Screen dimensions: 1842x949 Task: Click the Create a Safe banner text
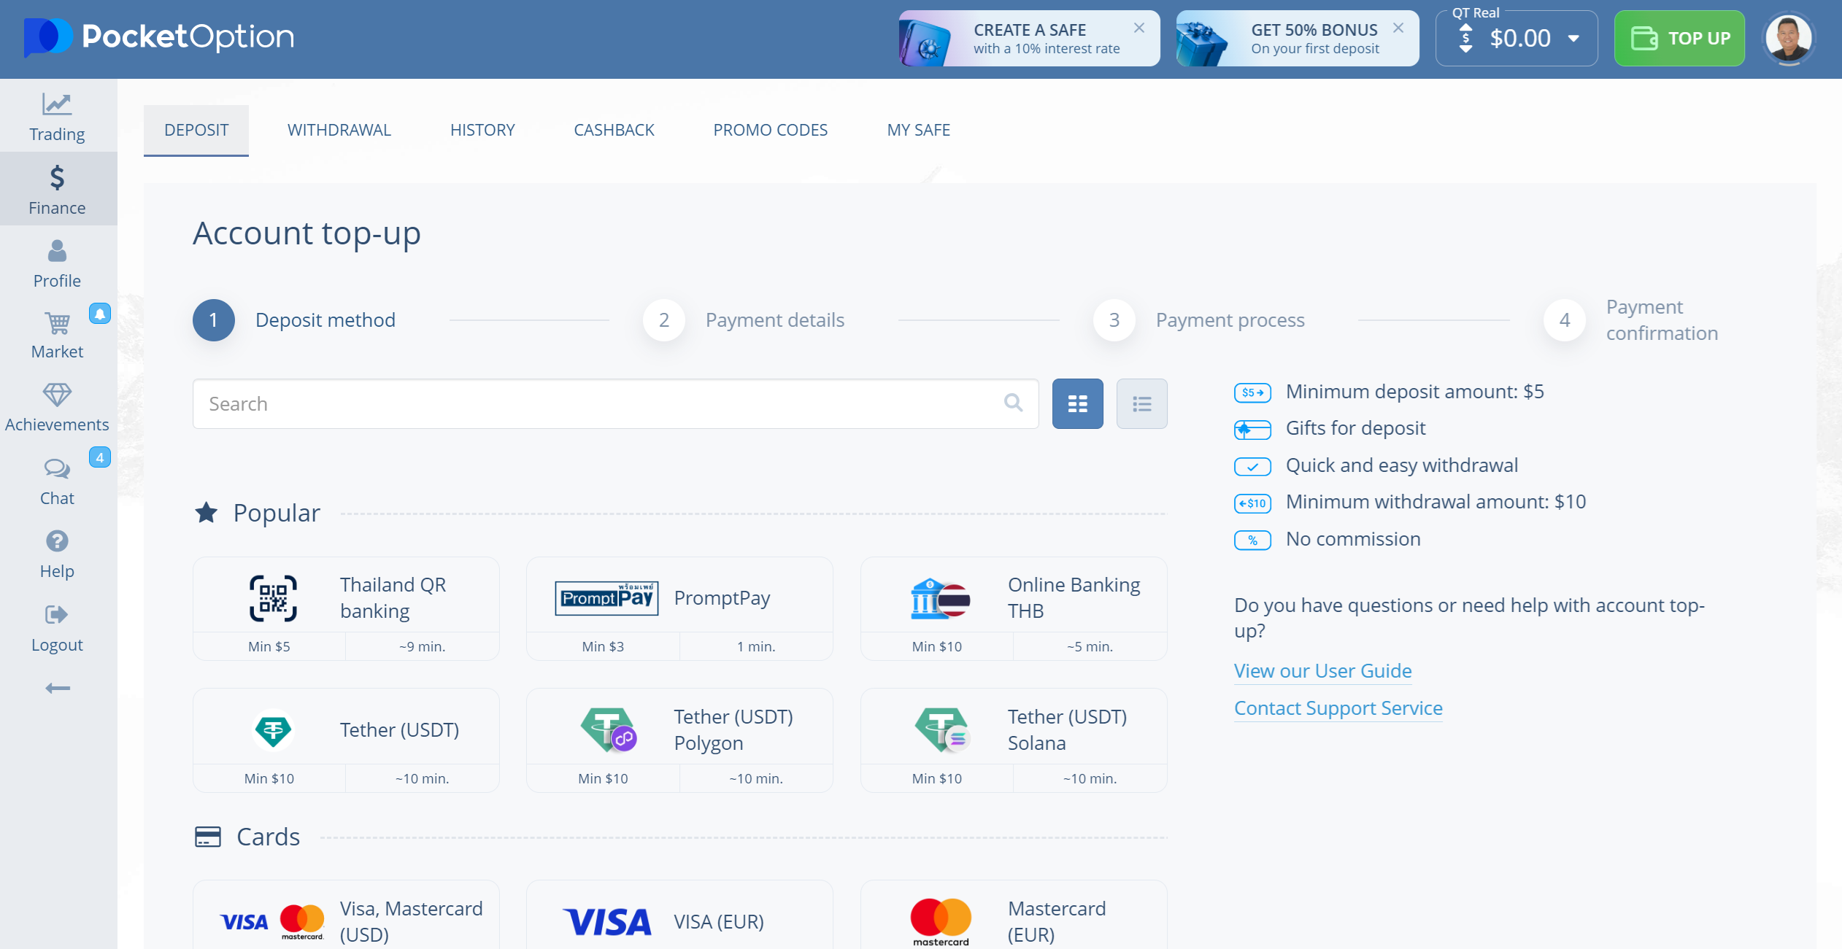pyautogui.click(x=1046, y=39)
